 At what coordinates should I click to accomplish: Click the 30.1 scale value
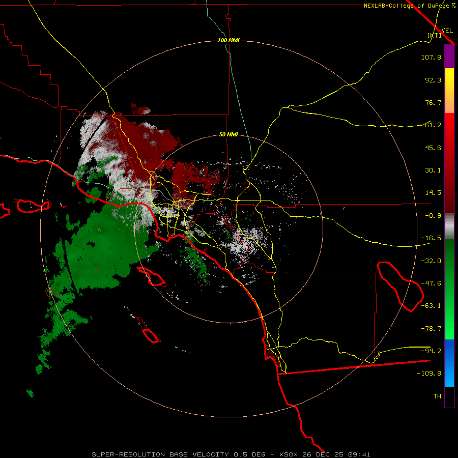pos(433,170)
